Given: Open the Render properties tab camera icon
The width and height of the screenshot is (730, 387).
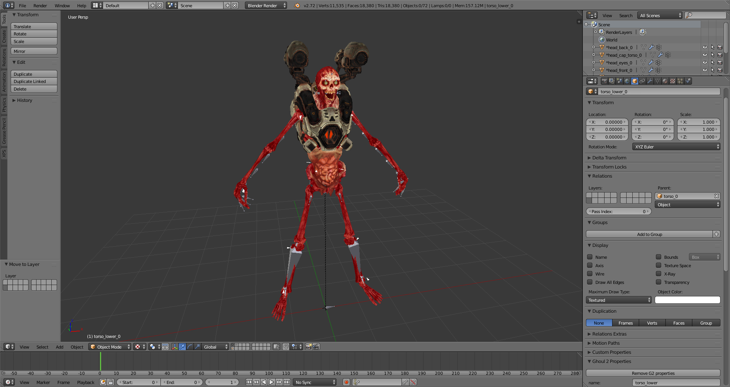Looking at the screenshot, I should point(604,81).
